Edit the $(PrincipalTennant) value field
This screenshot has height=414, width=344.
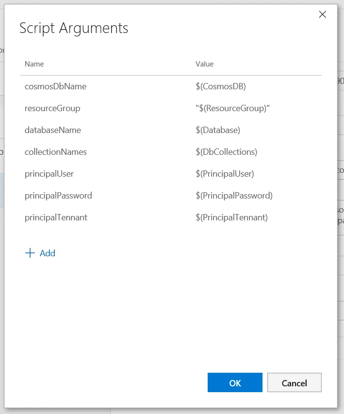(x=231, y=217)
